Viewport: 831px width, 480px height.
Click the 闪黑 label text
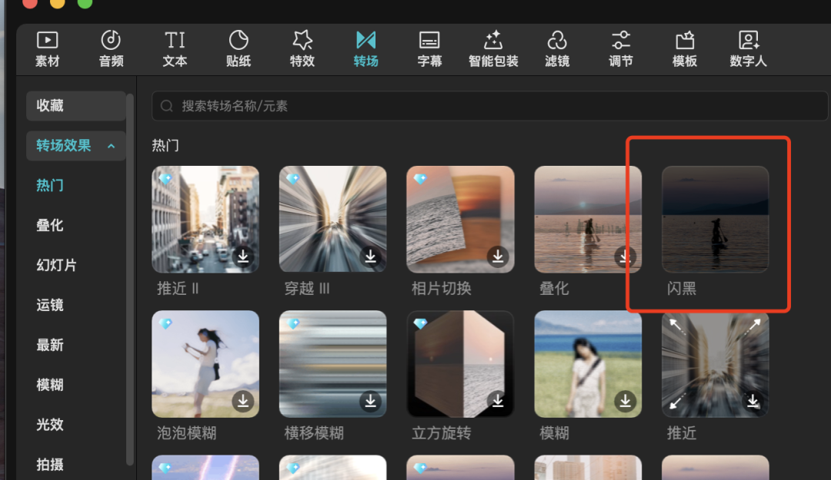(681, 289)
